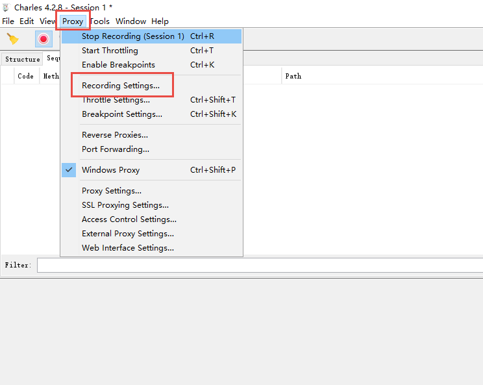
Task: Click the Charles app icon in title bar
Action: 6,7
